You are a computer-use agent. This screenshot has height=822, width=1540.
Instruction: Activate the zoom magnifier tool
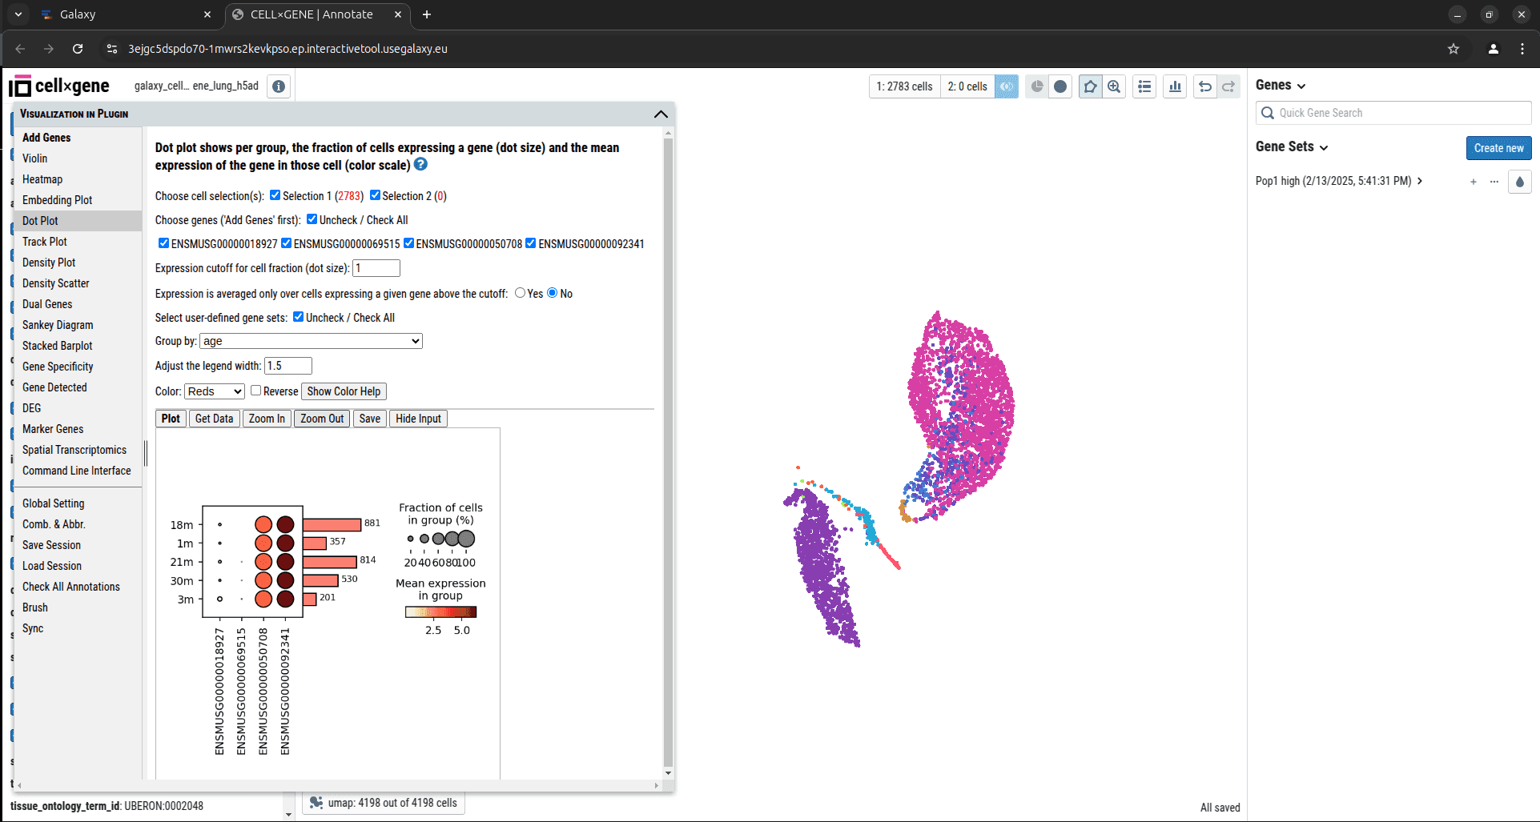pyautogui.click(x=1114, y=86)
